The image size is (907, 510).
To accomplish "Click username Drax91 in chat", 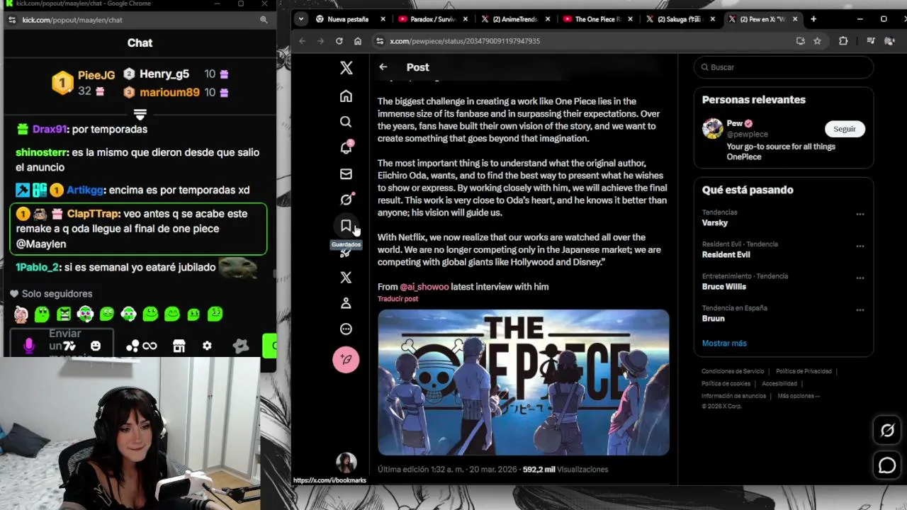I will click(x=50, y=129).
